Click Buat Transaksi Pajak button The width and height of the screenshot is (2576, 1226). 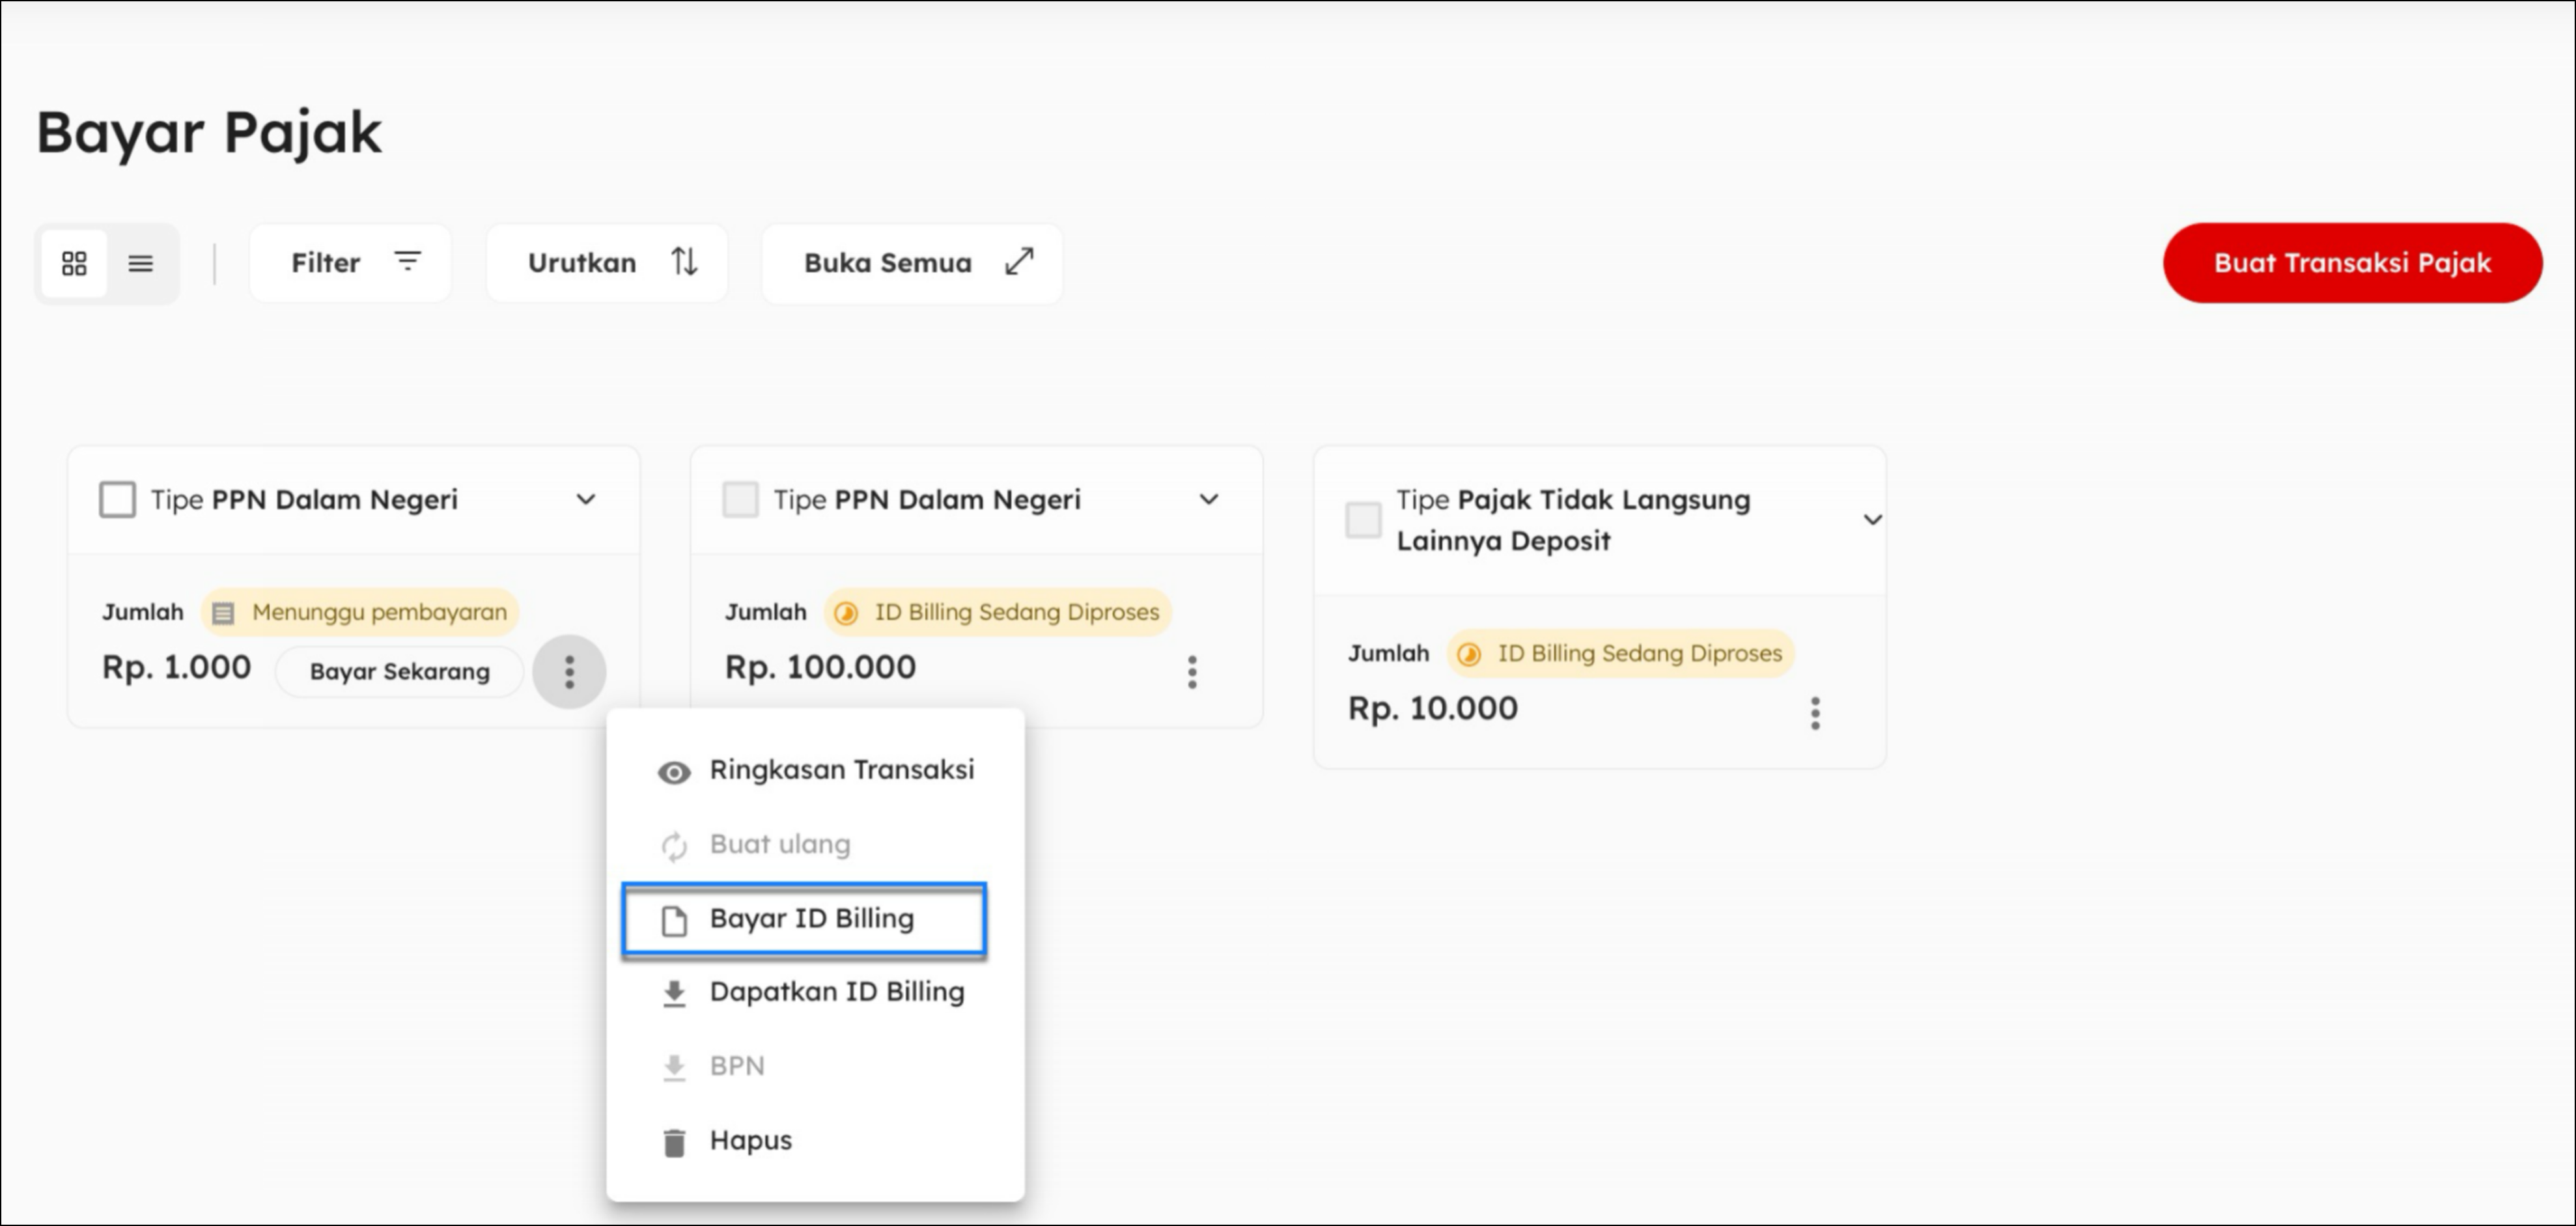coord(2352,263)
